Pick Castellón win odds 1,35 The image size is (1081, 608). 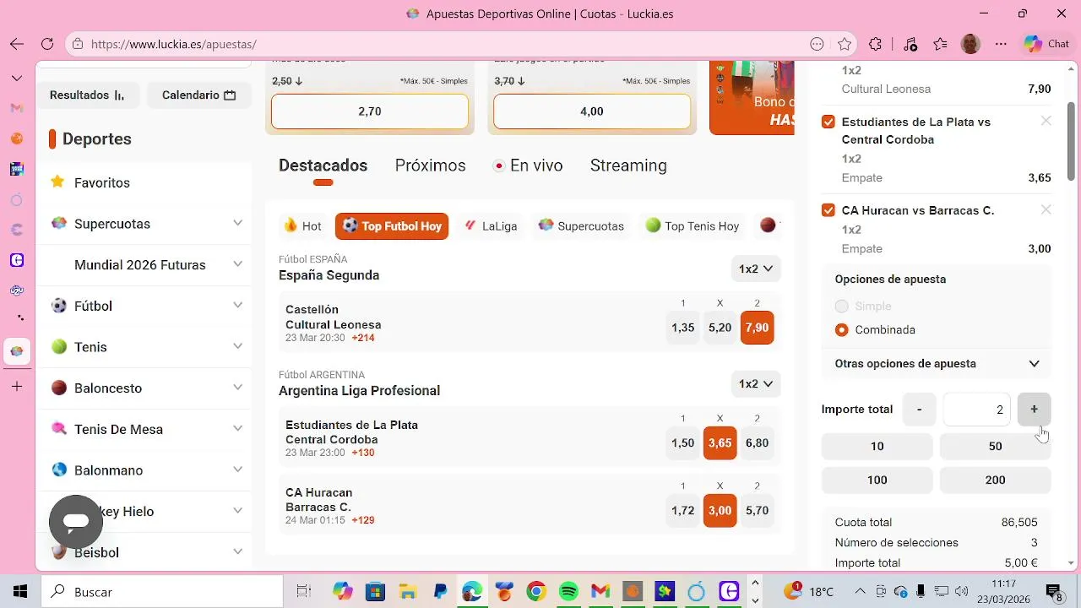[x=682, y=328]
